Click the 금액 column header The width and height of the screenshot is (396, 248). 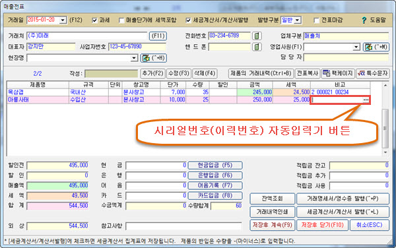[255, 85]
